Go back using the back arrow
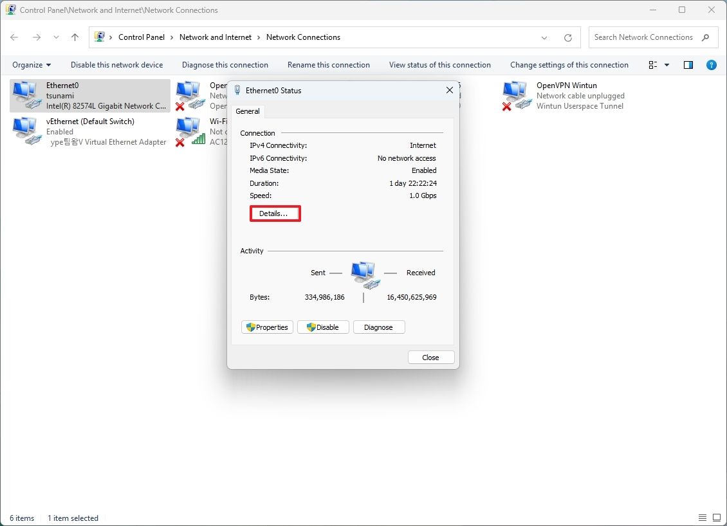Image resolution: width=727 pixels, height=526 pixels. tap(14, 37)
